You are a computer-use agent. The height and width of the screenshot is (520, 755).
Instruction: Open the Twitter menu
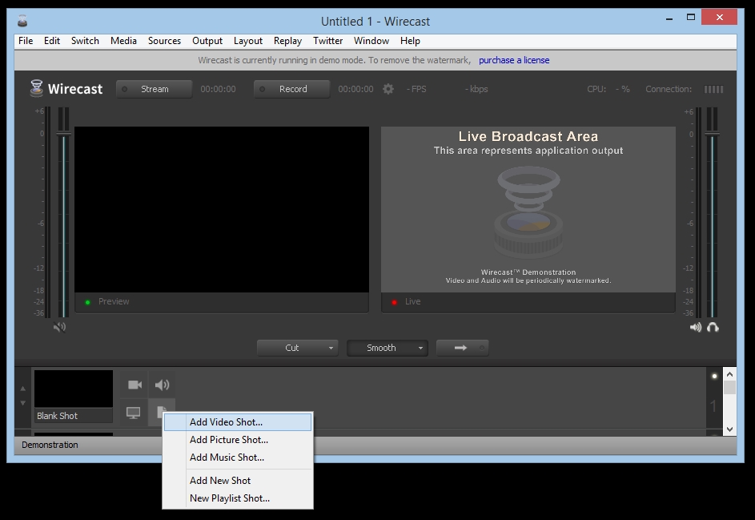point(328,41)
